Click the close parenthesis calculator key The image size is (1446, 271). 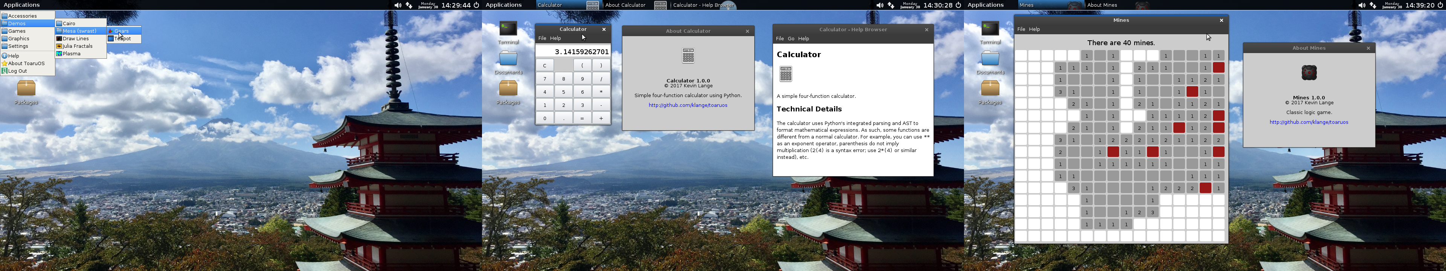pos(601,65)
